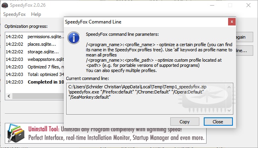Click the progress list scroll-left arrow
Image resolution: width=258 pixels, height=148 pixels.
click(x=9, y=96)
